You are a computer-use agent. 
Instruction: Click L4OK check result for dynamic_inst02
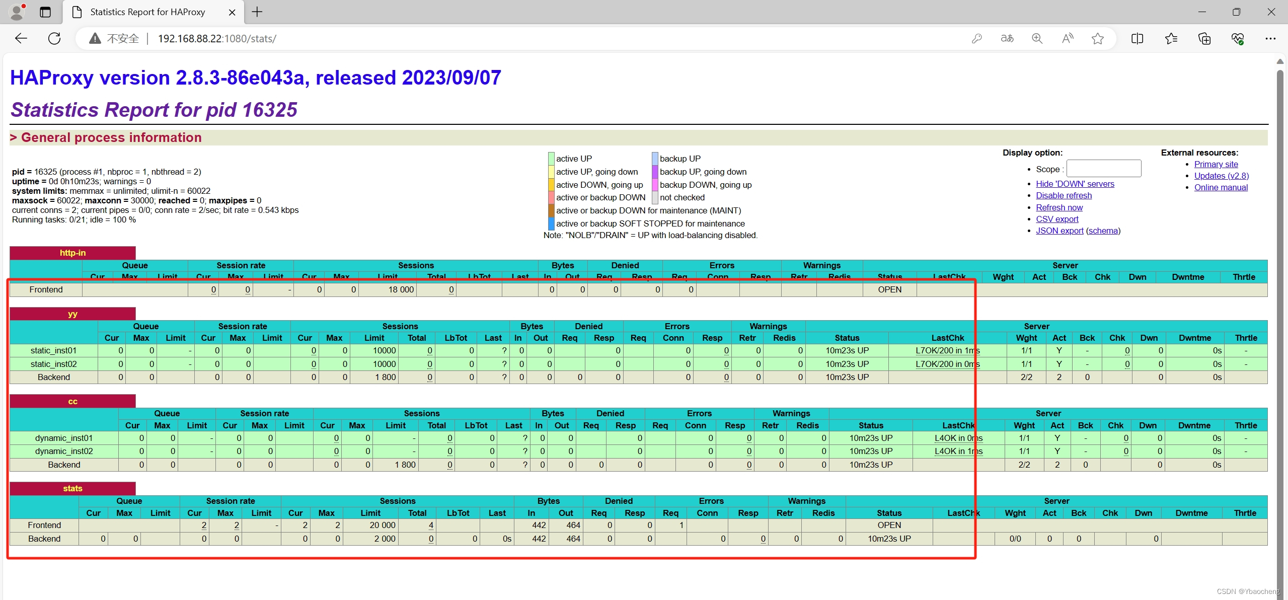pyautogui.click(x=958, y=451)
